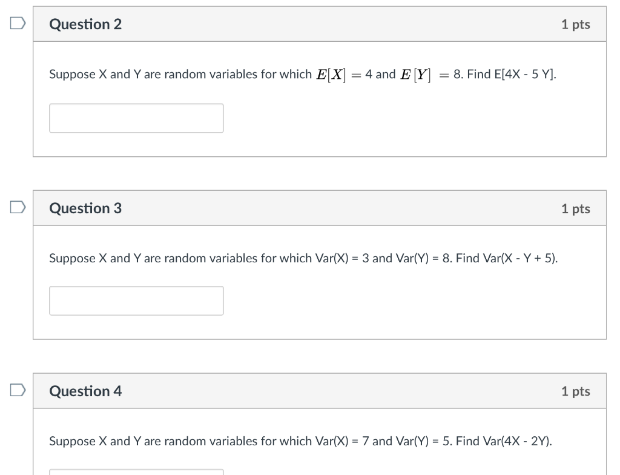Flag Question 2 for review

tap(18, 23)
